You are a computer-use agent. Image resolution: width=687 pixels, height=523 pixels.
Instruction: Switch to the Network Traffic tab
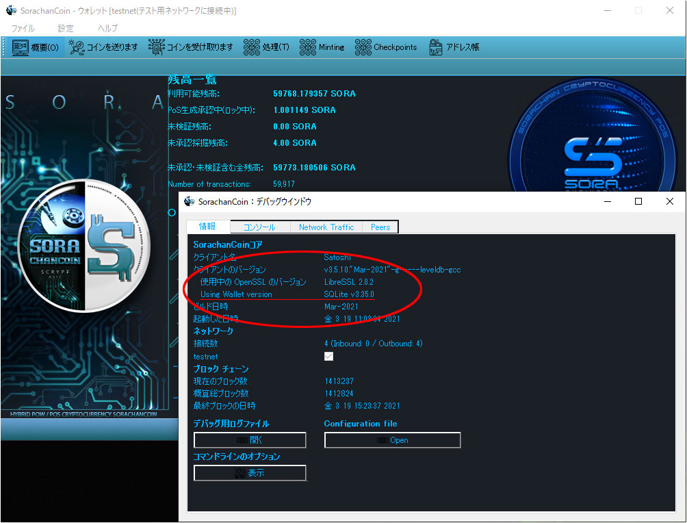point(326,227)
